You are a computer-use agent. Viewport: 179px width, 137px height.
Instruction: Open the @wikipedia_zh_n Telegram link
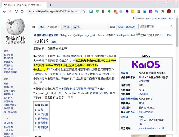pos(84,35)
